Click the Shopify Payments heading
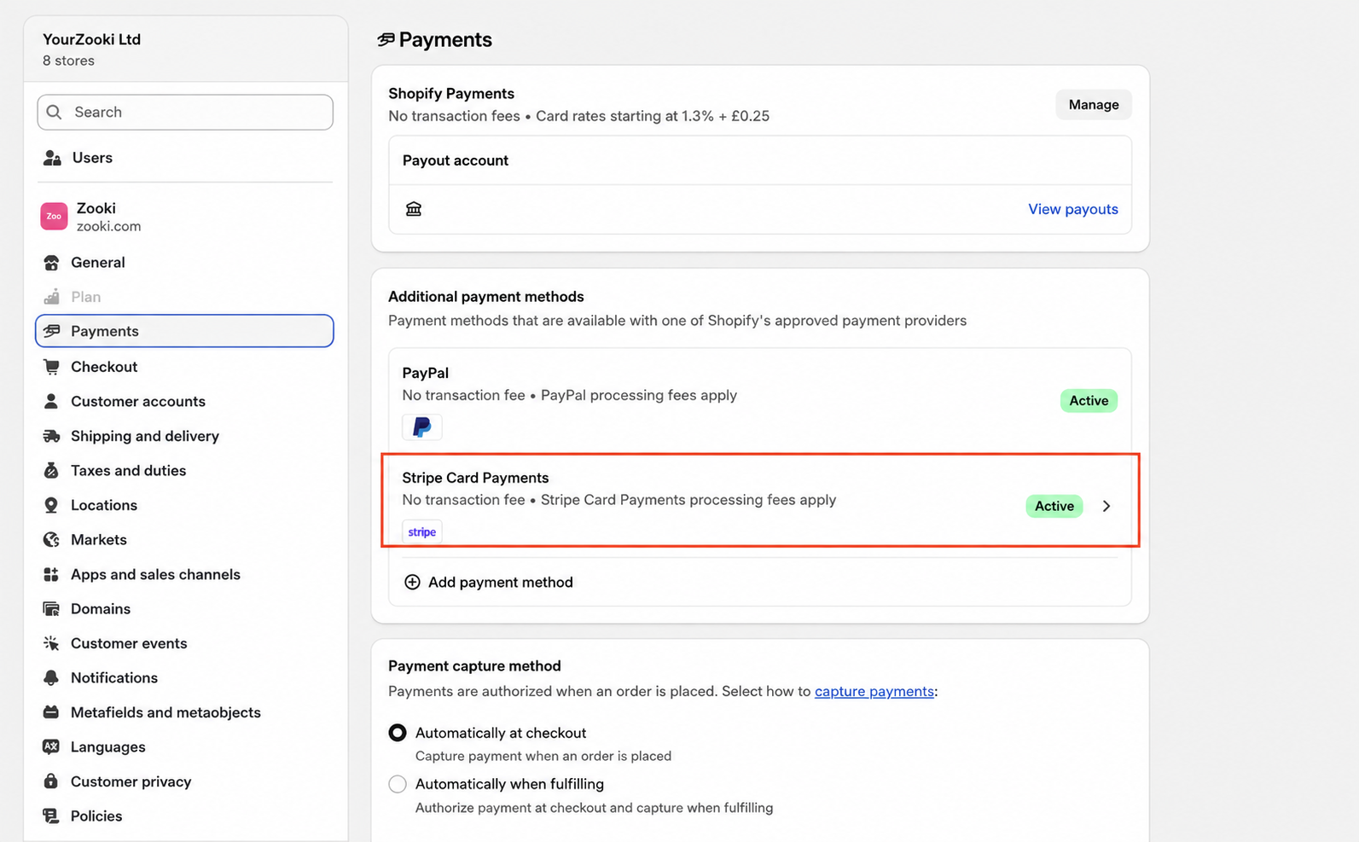Image resolution: width=1359 pixels, height=842 pixels. [451, 94]
